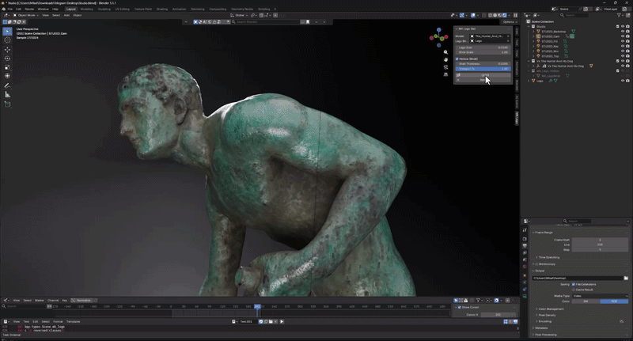Run the script with the play icon
Screen dimensions: 633x341
(282, 322)
